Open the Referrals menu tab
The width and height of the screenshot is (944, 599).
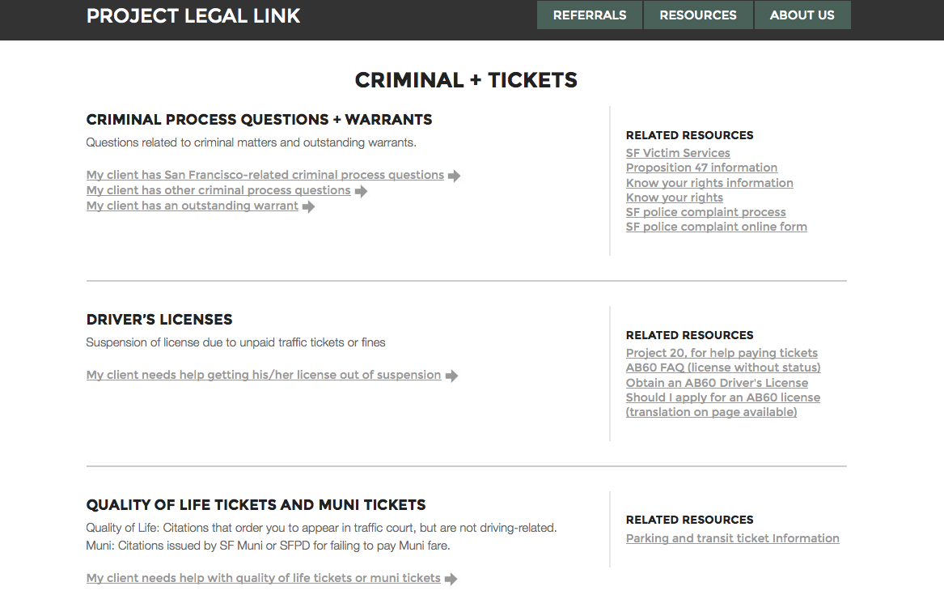click(590, 15)
